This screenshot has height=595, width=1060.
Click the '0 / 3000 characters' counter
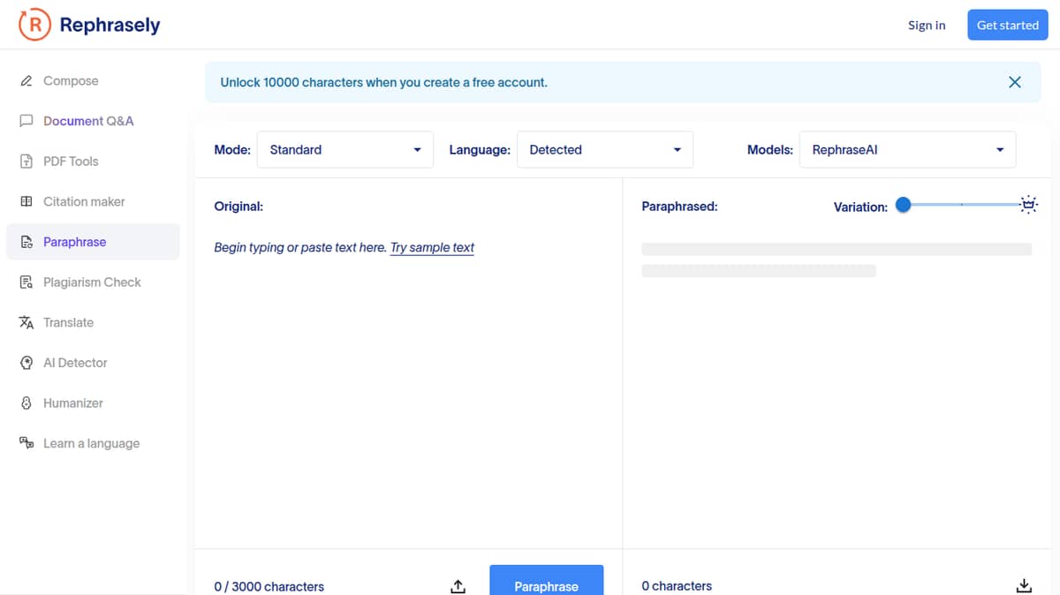(269, 586)
